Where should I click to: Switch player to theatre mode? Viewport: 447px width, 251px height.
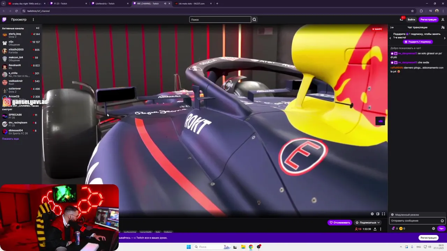pos(378,214)
